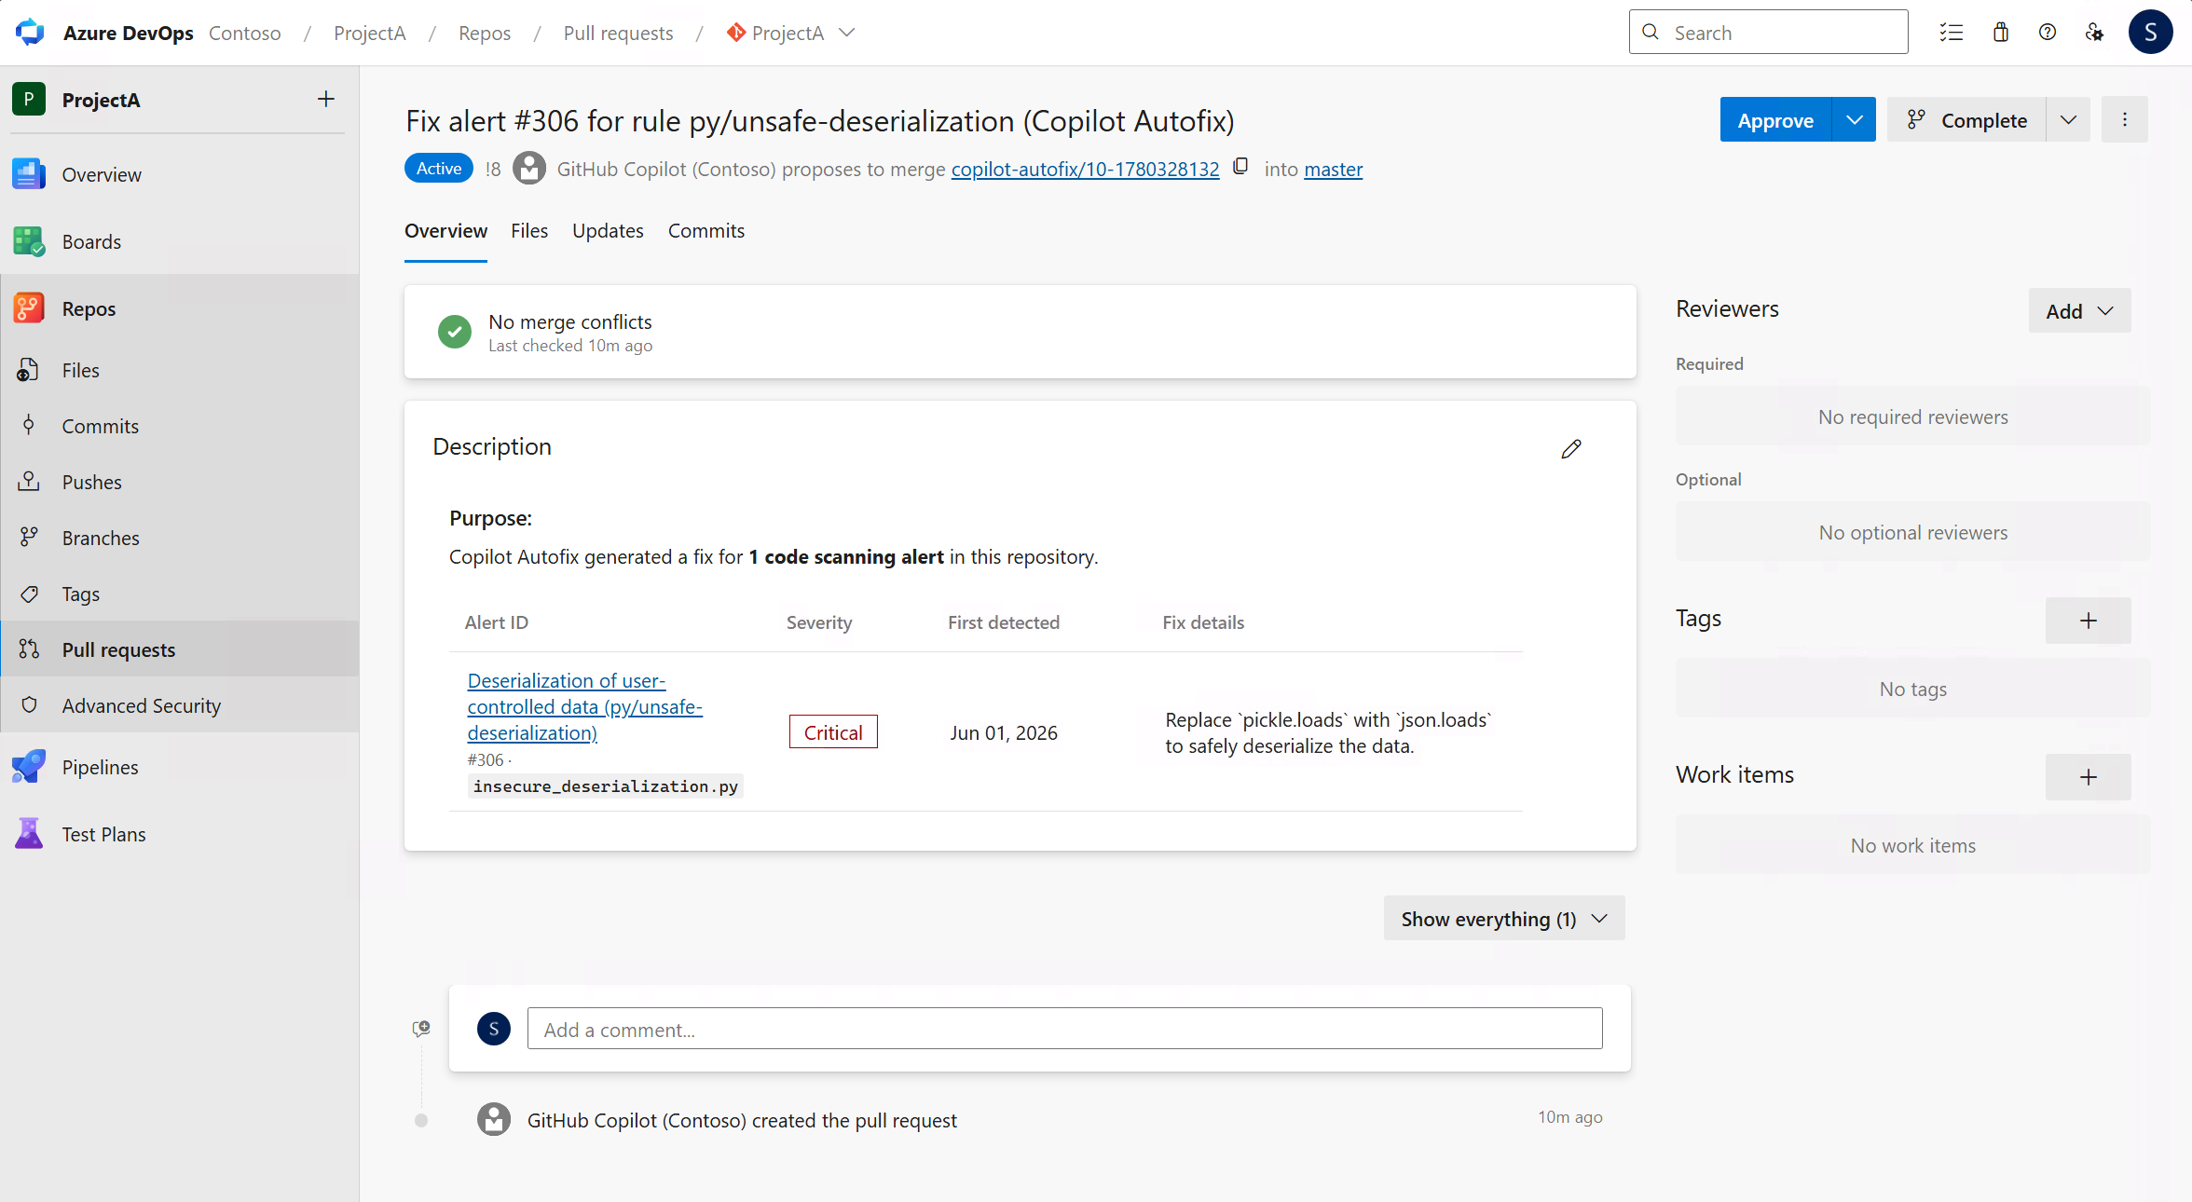Go to Files under Repos
The height and width of the screenshot is (1202, 2192).
coord(180,370)
